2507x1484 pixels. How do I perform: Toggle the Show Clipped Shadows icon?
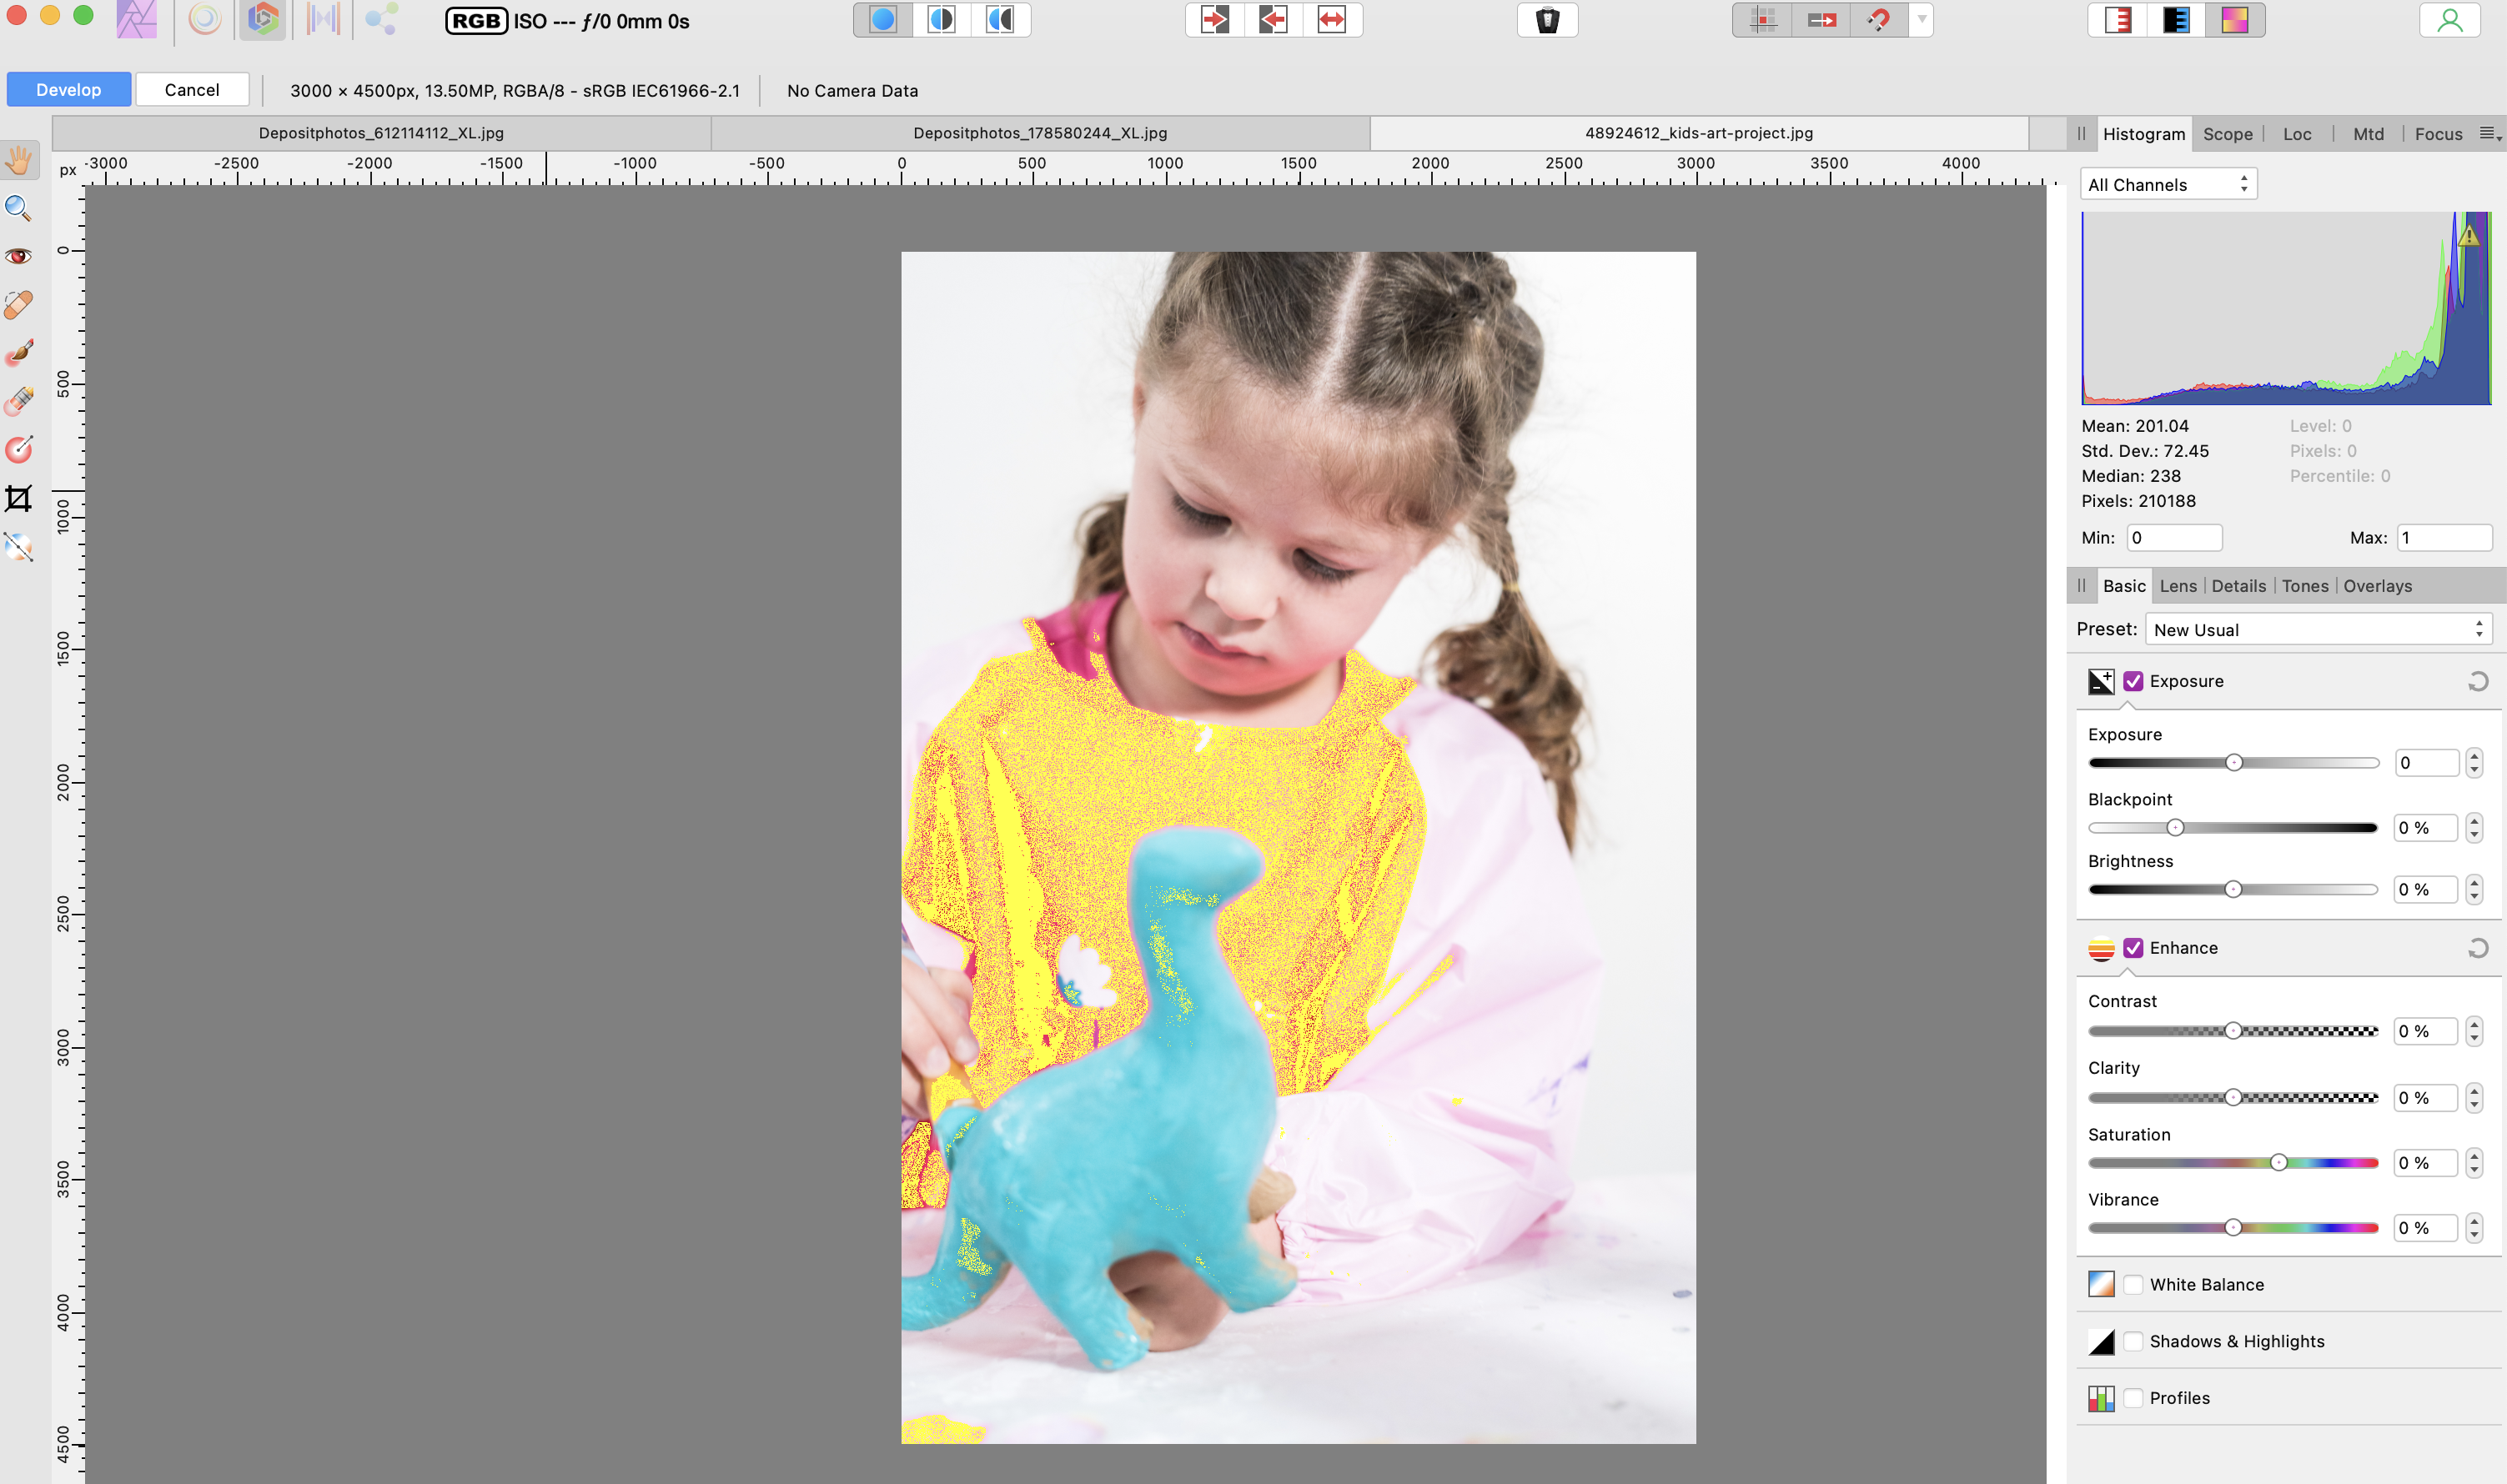click(x=2176, y=20)
